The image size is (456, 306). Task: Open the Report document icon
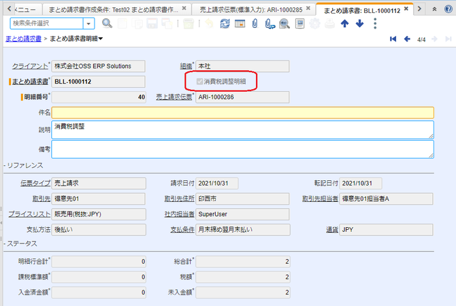point(299,23)
